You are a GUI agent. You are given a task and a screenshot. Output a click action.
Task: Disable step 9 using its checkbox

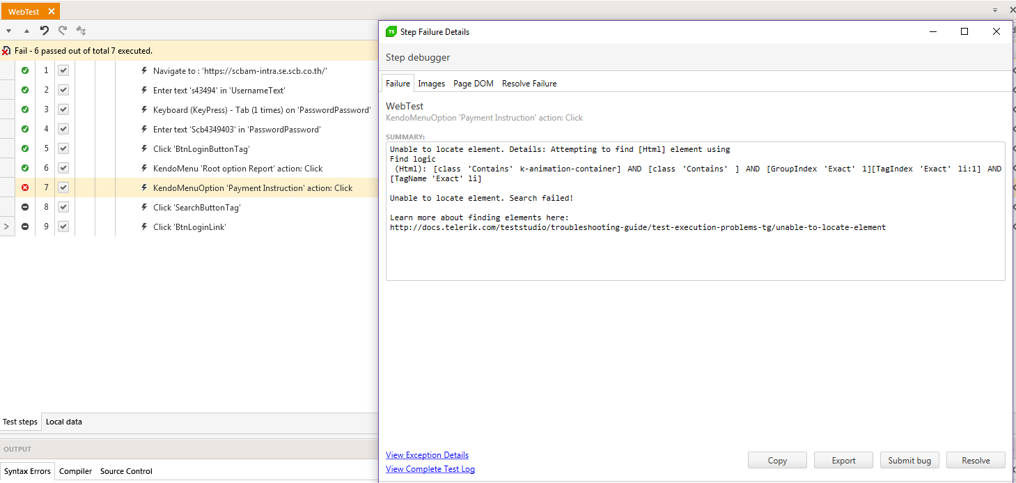pos(63,227)
